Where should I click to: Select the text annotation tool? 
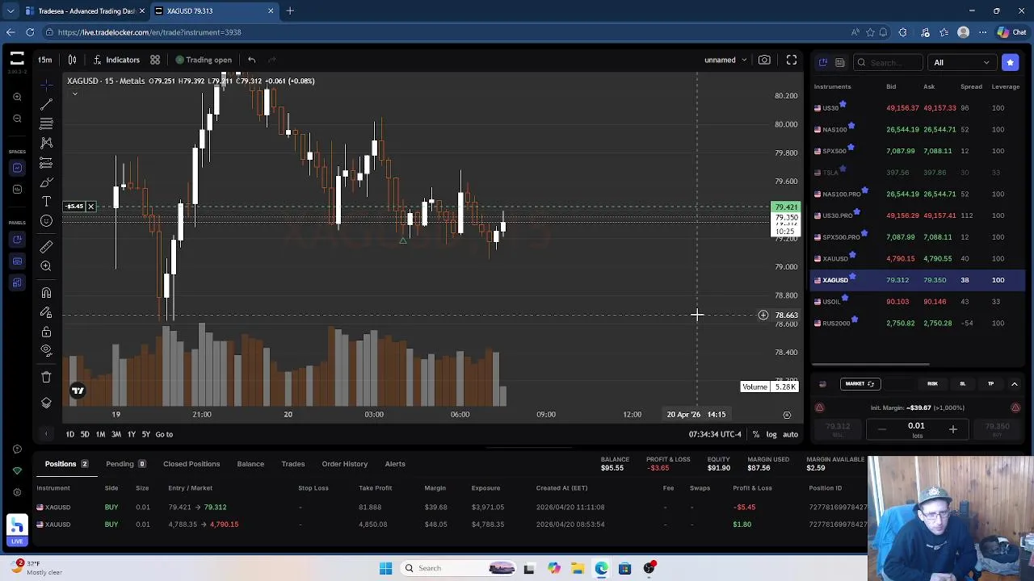click(46, 202)
